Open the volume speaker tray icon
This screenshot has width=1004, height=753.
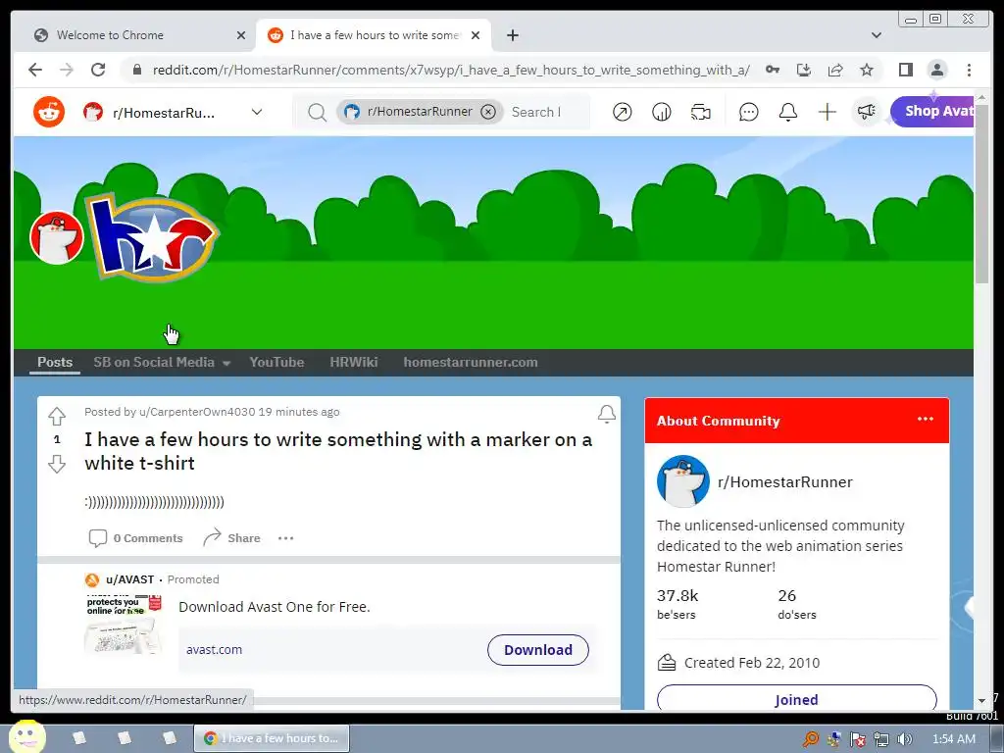pos(904,739)
